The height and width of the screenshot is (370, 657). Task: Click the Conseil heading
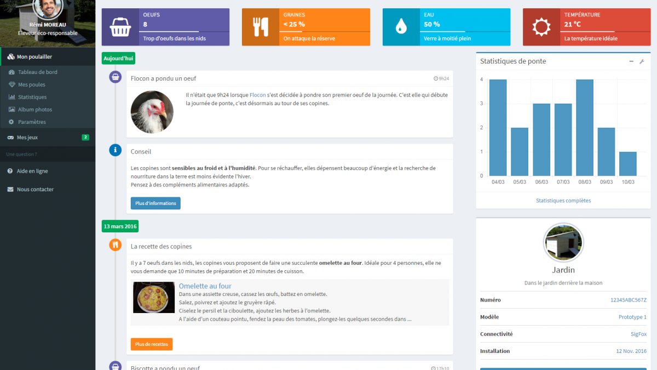pos(141,152)
